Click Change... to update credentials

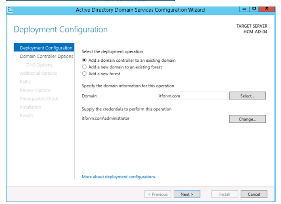pos(247,119)
